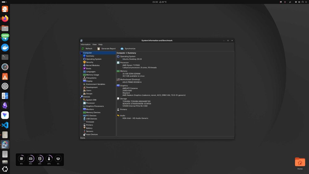Click Generate Report in the toolbar

click(x=107, y=49)
